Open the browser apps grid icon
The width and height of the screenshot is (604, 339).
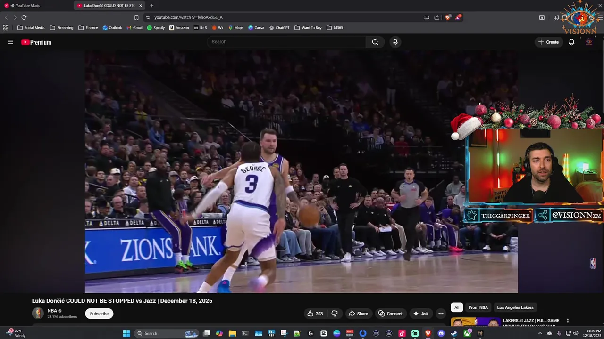tap(6, 28)
